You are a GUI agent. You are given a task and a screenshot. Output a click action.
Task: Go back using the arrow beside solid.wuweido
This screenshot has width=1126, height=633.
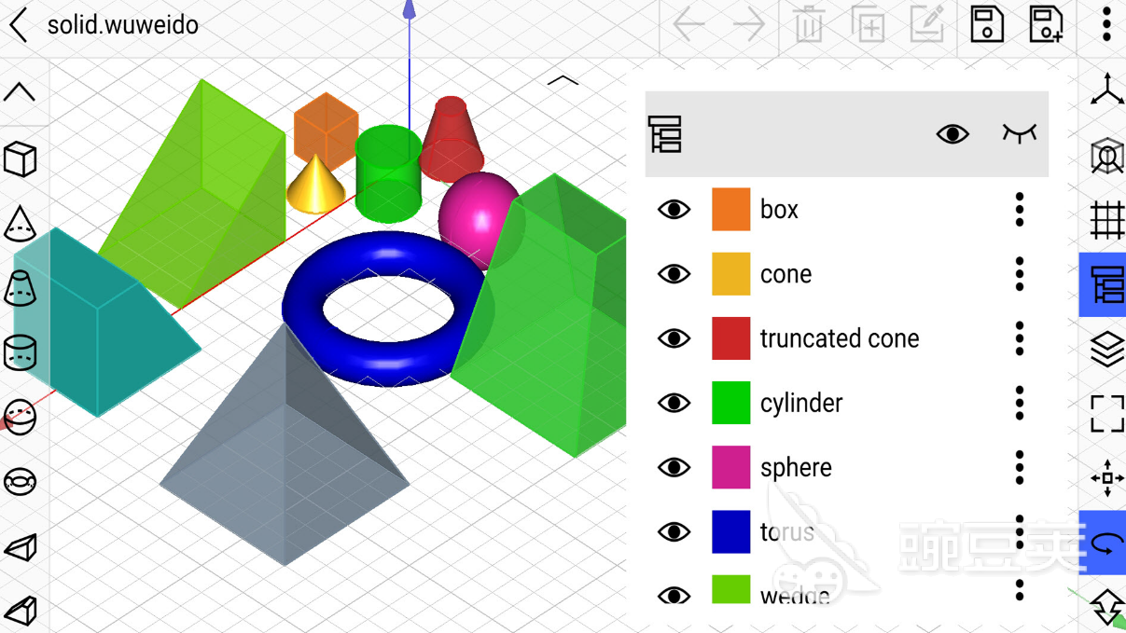click(19, 24)
